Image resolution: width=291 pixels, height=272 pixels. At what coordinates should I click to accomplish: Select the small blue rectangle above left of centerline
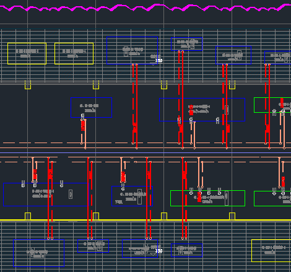coord(91,107)
